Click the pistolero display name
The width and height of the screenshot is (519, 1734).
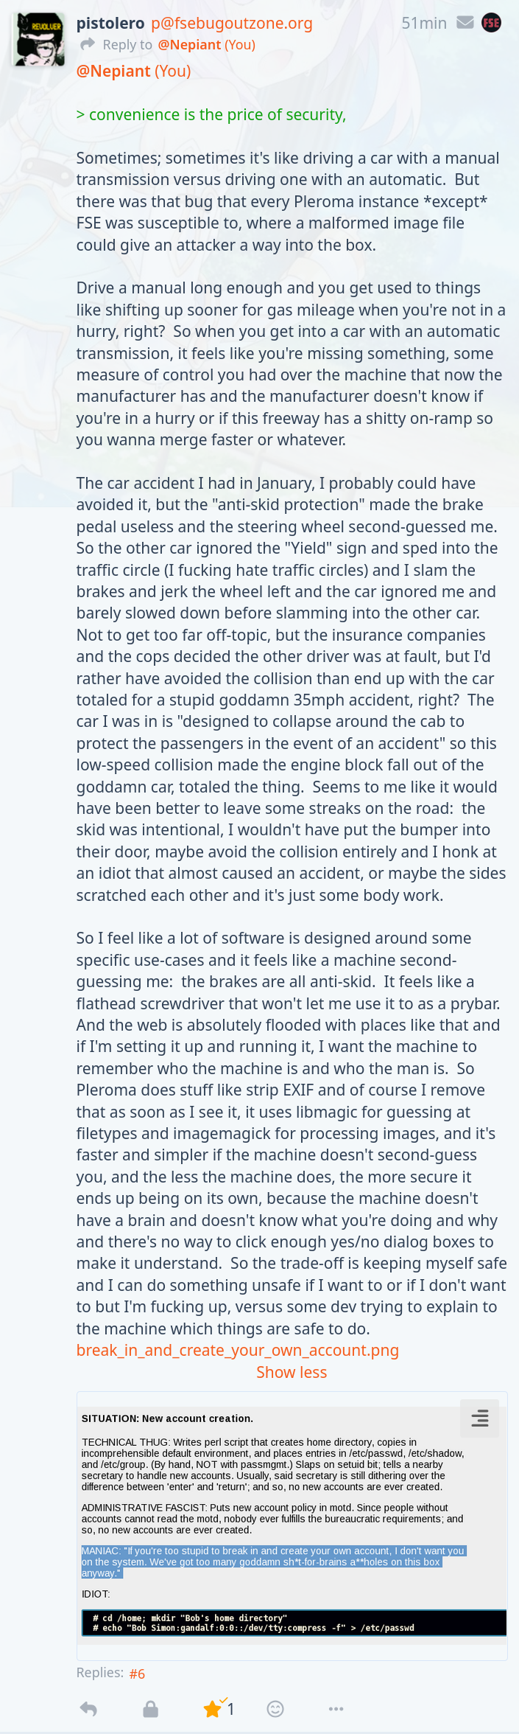(110, 24)
